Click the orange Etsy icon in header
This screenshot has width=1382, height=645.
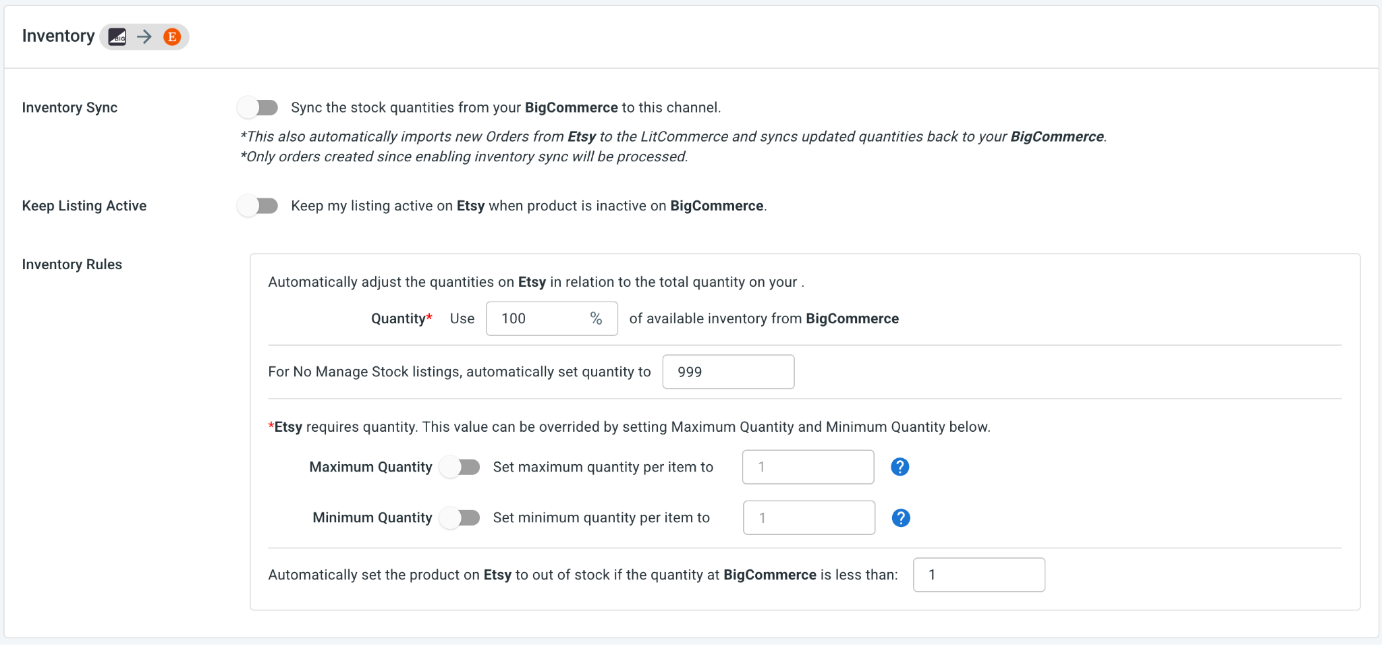click(172, 36)
